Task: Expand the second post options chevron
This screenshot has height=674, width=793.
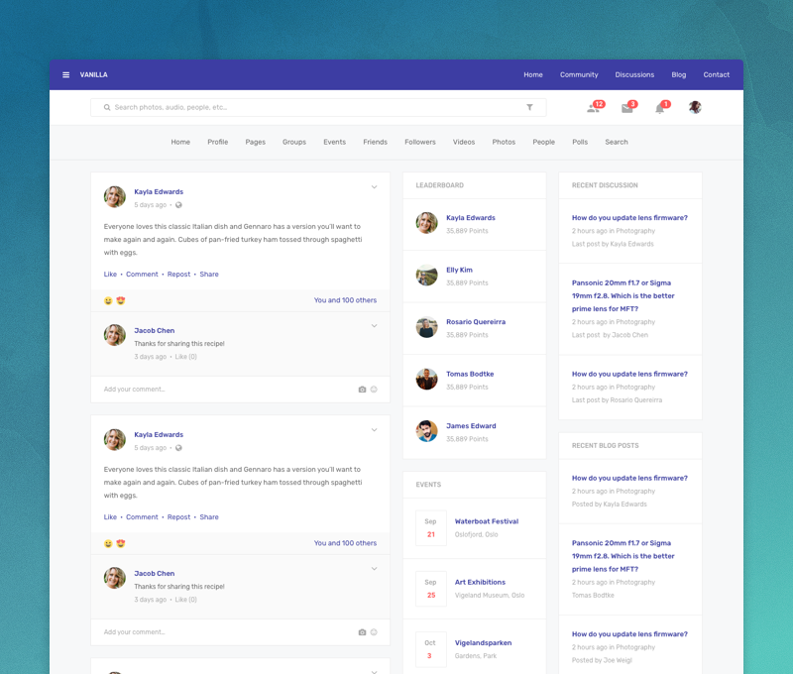Action: pos(374,430)
